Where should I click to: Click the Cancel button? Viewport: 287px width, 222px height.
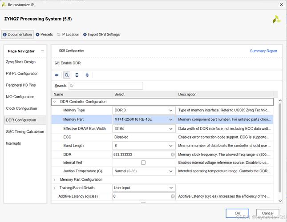[267, 213]
